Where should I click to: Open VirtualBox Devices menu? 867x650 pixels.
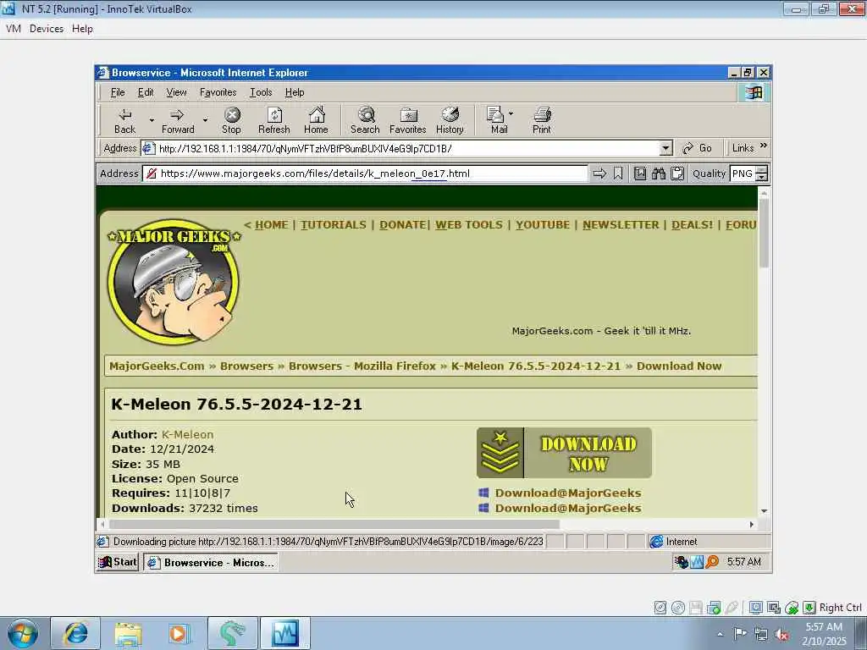47,29
